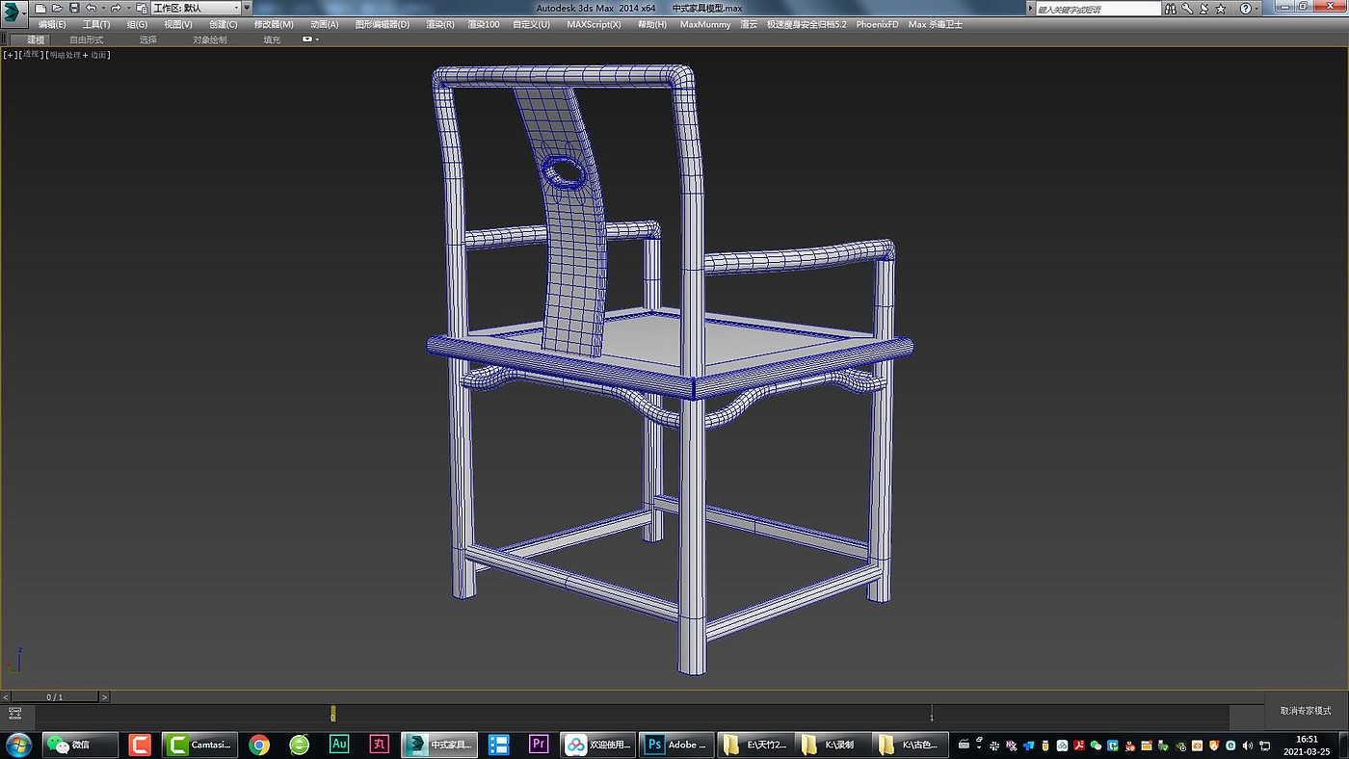Open Photoshop from the Windows taskbar

pos(674,745)
